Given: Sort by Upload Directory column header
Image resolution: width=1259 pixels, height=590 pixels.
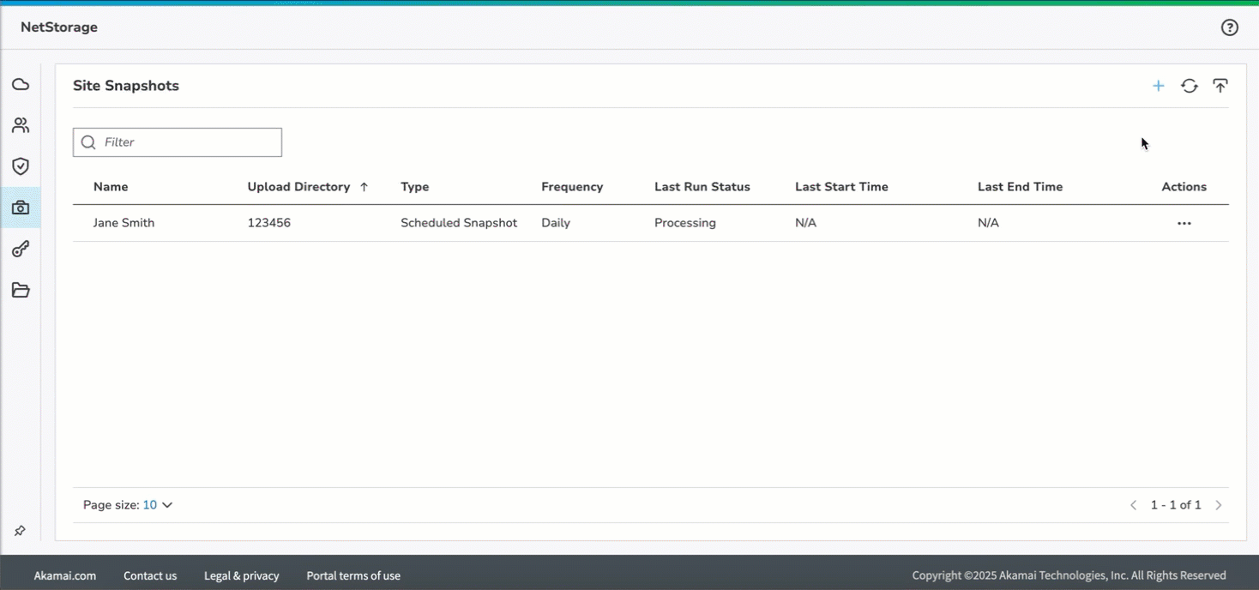Looking at the screenshot, I should [x=298, y=187].
